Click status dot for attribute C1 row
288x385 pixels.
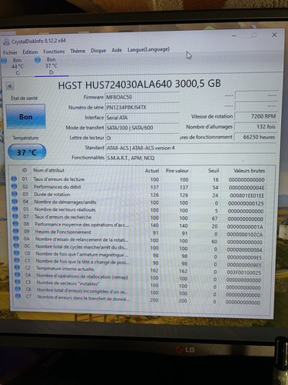click(x=17, y=260)
